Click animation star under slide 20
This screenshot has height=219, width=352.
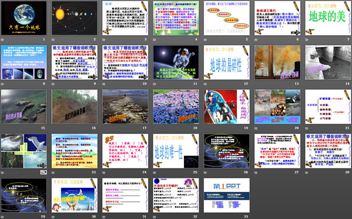click(256, 128)
